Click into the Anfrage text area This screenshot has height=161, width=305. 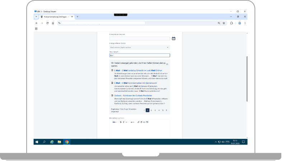pos(140,131)
